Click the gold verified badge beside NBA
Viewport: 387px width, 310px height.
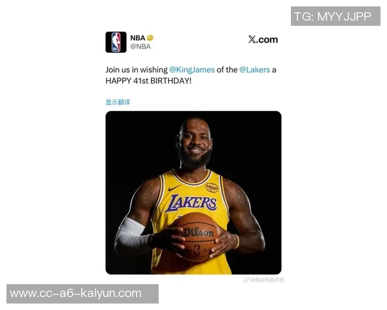coord(150,38)
